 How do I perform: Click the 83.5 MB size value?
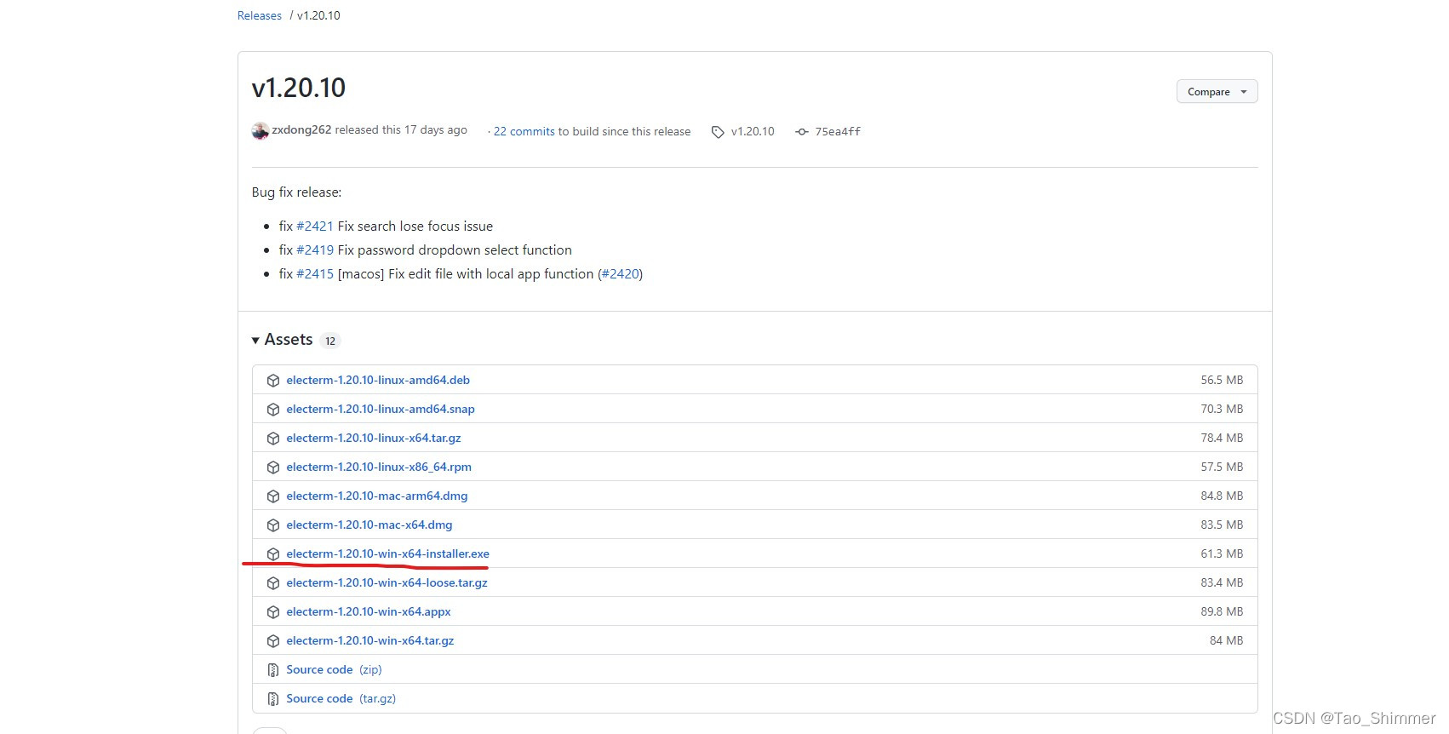click(x=1222, y=525)
